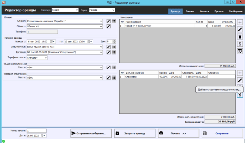Click the 06.09.2022 date cell in Страховка row
Image resolution: width=245 pixels, height=143 pixels.
201,77
